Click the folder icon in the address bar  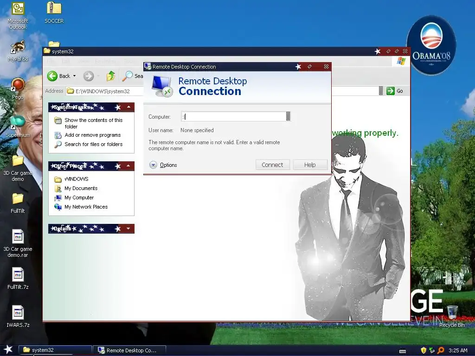(x=71, y=91)
